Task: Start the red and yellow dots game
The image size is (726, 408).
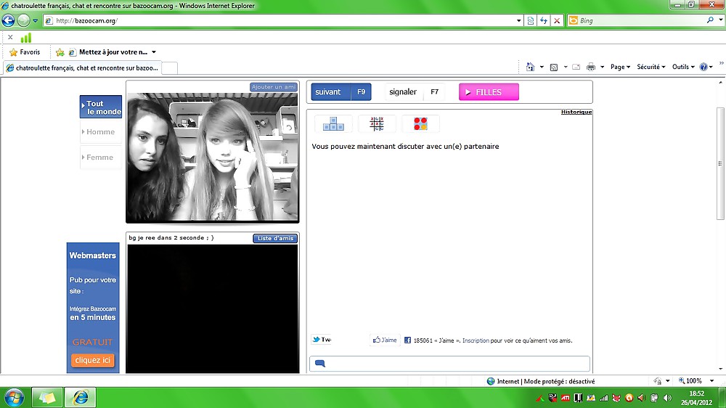Action: point(420,123)
